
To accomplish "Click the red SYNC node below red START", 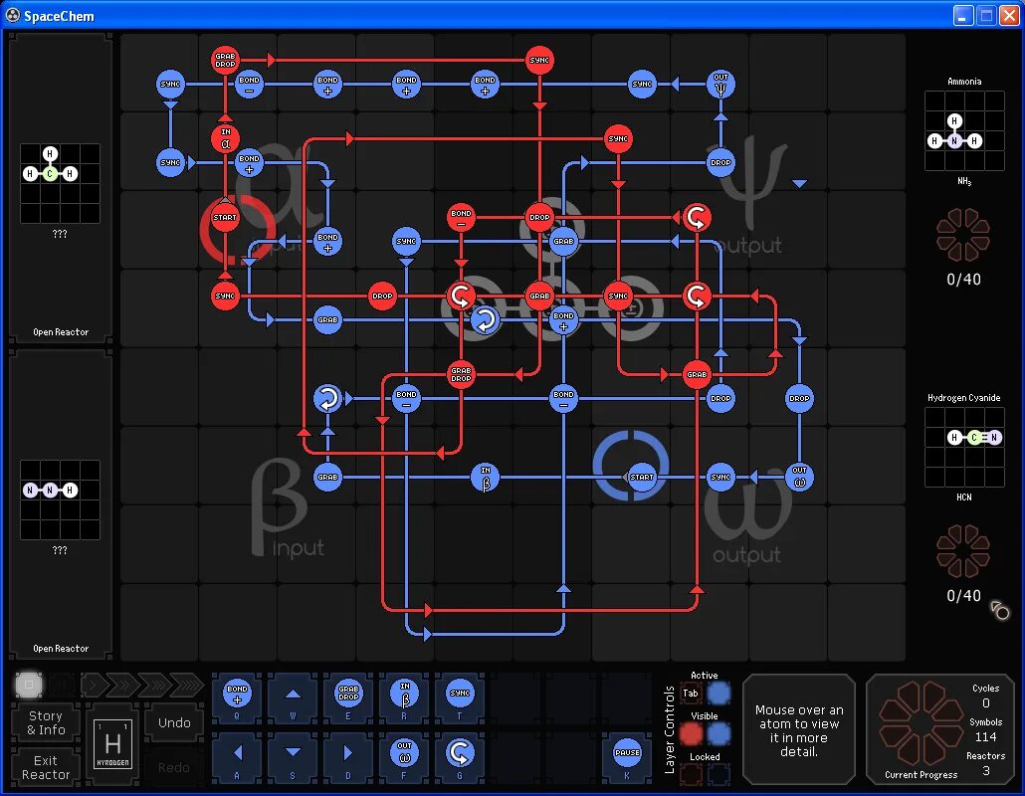I will tap(225, 297).
